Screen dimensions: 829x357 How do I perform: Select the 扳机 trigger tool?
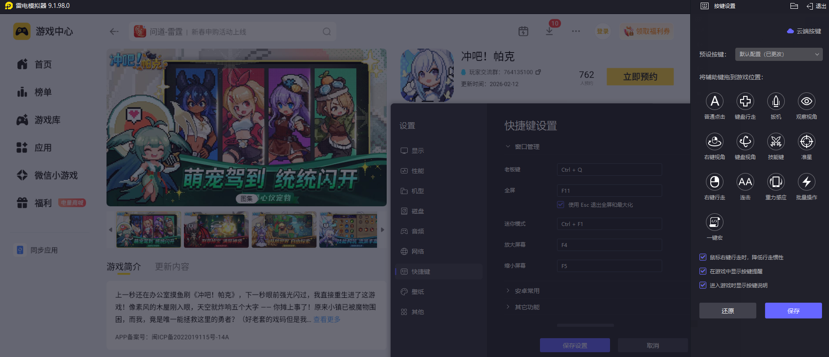click(776, 102)
